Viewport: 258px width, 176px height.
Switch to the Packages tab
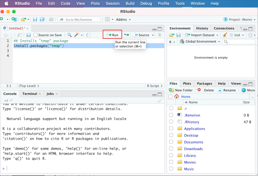click(x=205, y=84)
